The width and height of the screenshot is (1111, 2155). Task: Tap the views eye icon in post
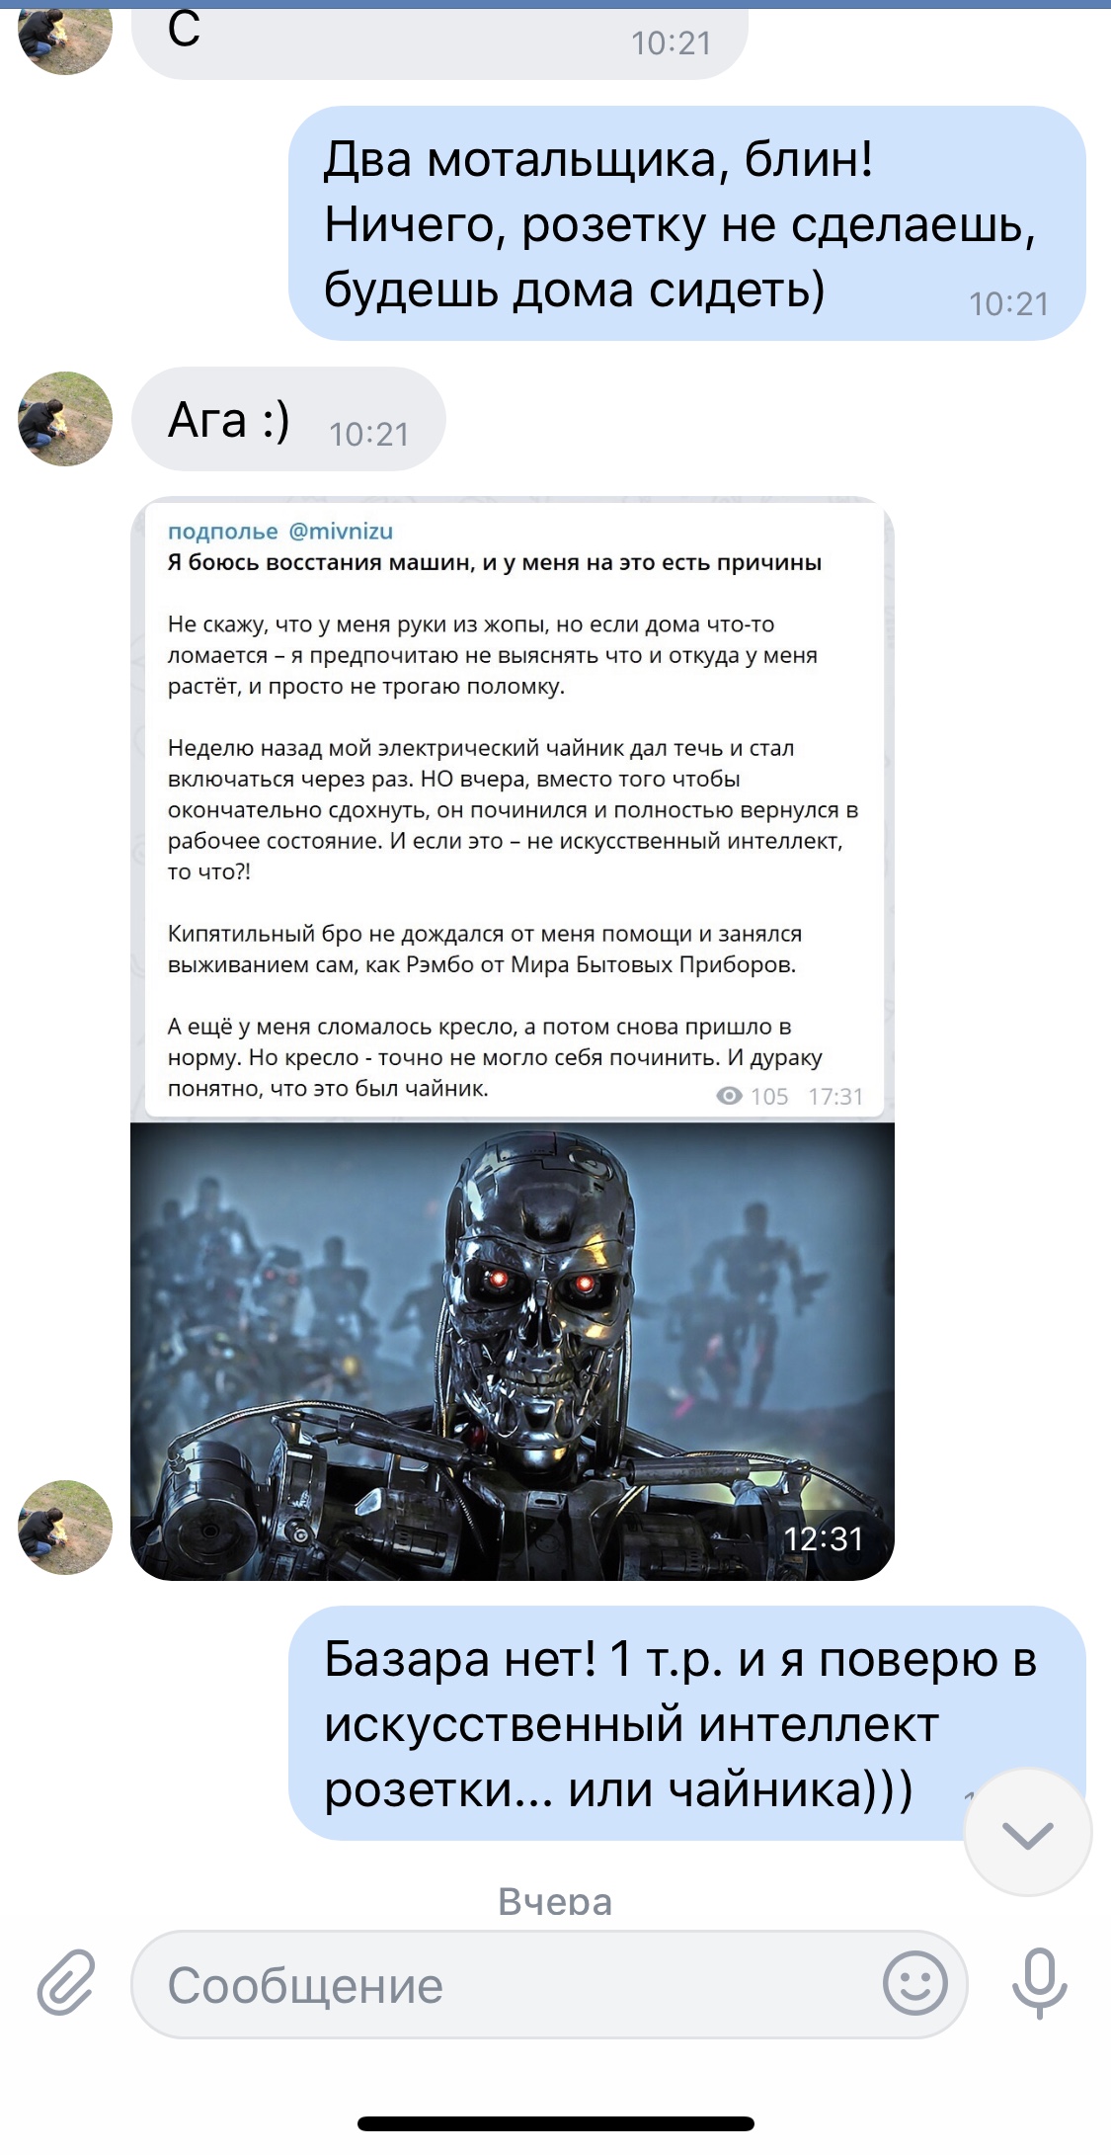pos(729,1096)
